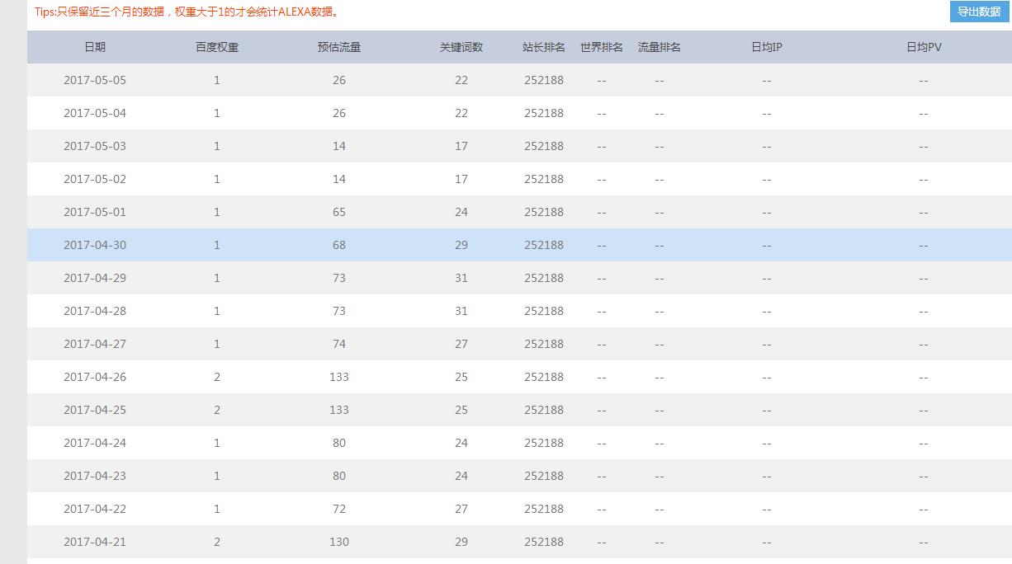Click keyword count 27 in 2017-04-27 row
The image size is (1012, 564).
click(x=461, y=344)
